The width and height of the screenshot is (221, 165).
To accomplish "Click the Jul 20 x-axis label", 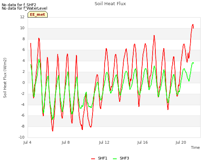I will [x=181, y=142].
